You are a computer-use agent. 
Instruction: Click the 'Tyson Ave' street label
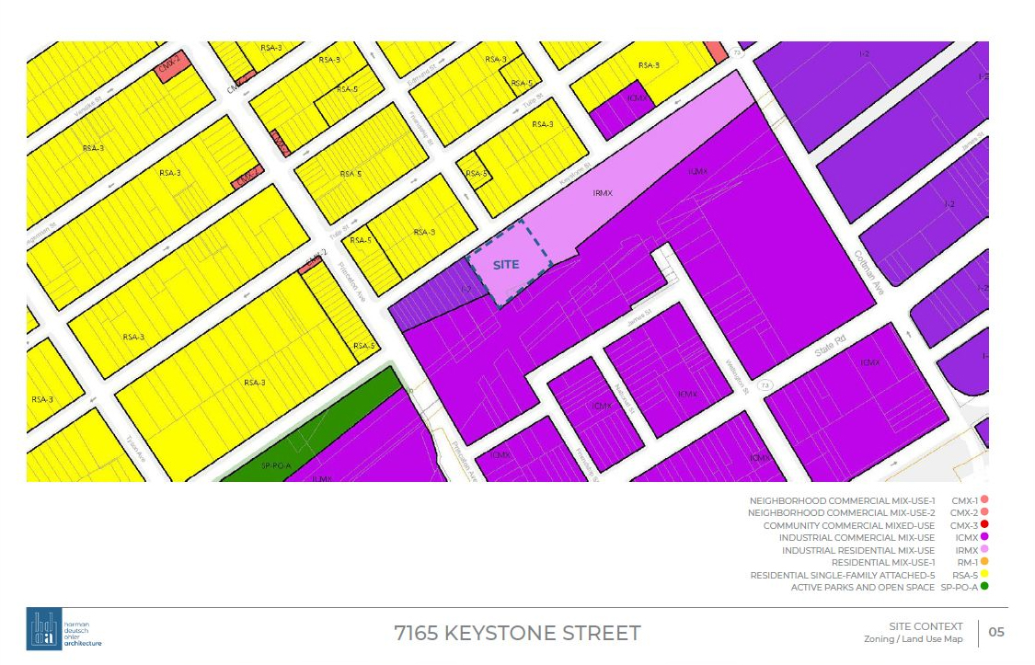[x=135, y=449]
